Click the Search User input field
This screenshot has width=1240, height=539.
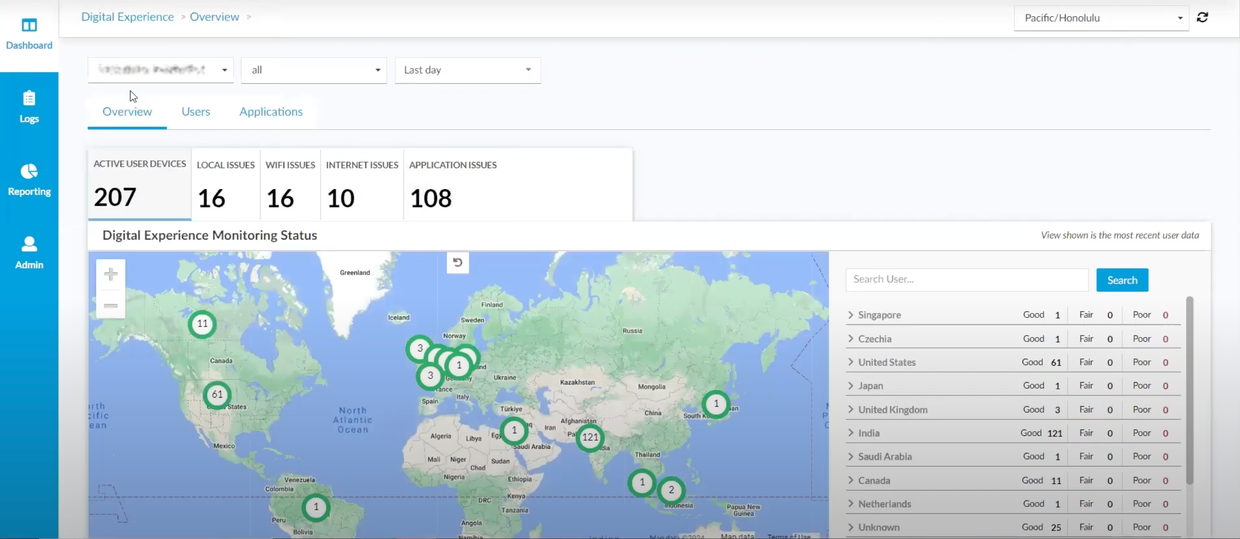(966, 280)
